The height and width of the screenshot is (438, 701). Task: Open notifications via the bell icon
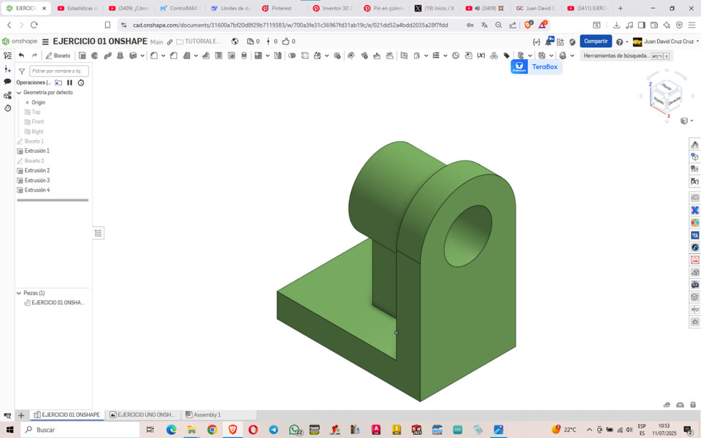(549, 41)
